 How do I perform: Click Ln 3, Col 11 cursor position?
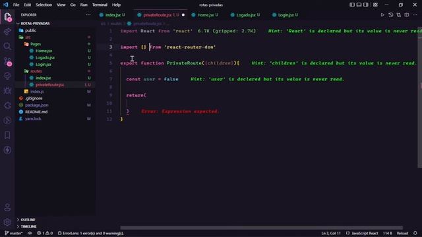pos(331,233)
